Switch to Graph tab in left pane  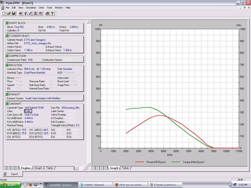pyautogui.click(x=38, y=168)
